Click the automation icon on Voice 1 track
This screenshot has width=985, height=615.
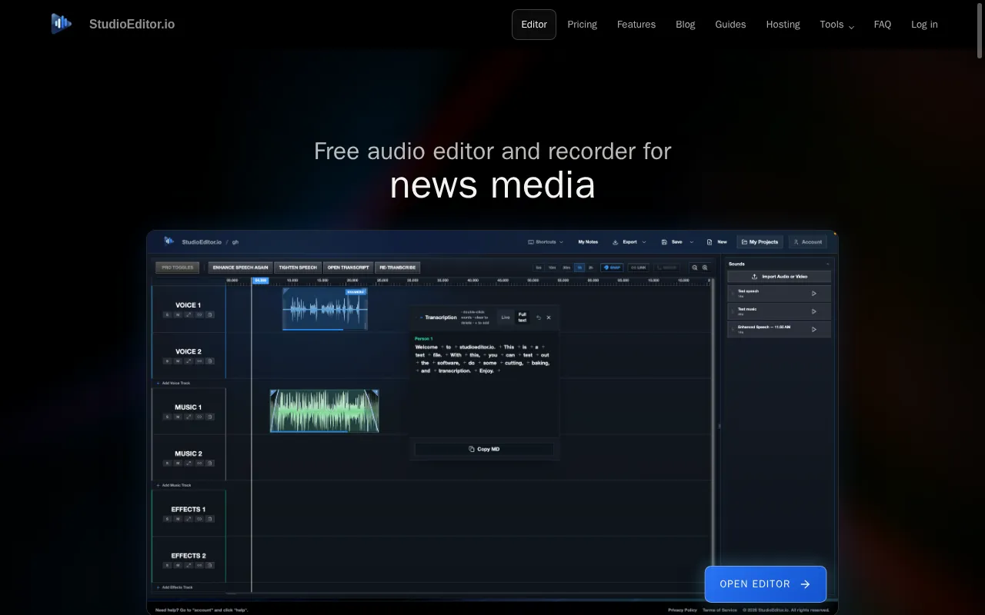click(x=189, y=314)
